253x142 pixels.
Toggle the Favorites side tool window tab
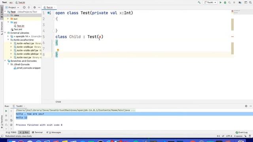pyautogui.click(x=2, y=122)
